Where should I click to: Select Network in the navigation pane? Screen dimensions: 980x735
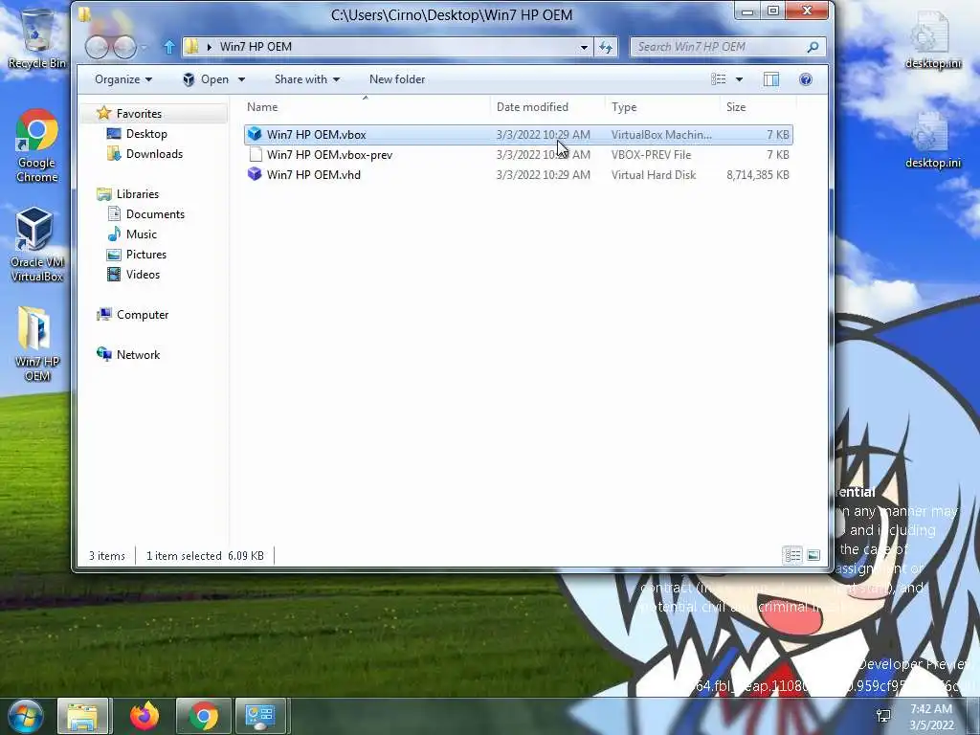[138, 354]
